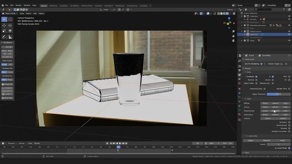
Task: Play animation forward button
Action: tap(120, 143)
